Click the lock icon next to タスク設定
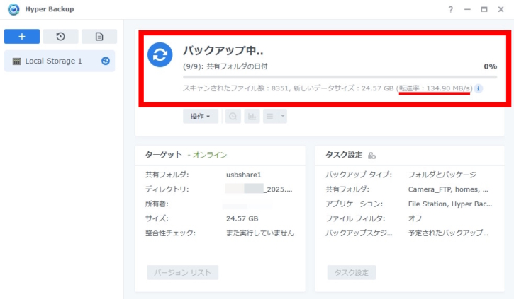Viewport: 514px width, 299px height. [x=371, y=156]
